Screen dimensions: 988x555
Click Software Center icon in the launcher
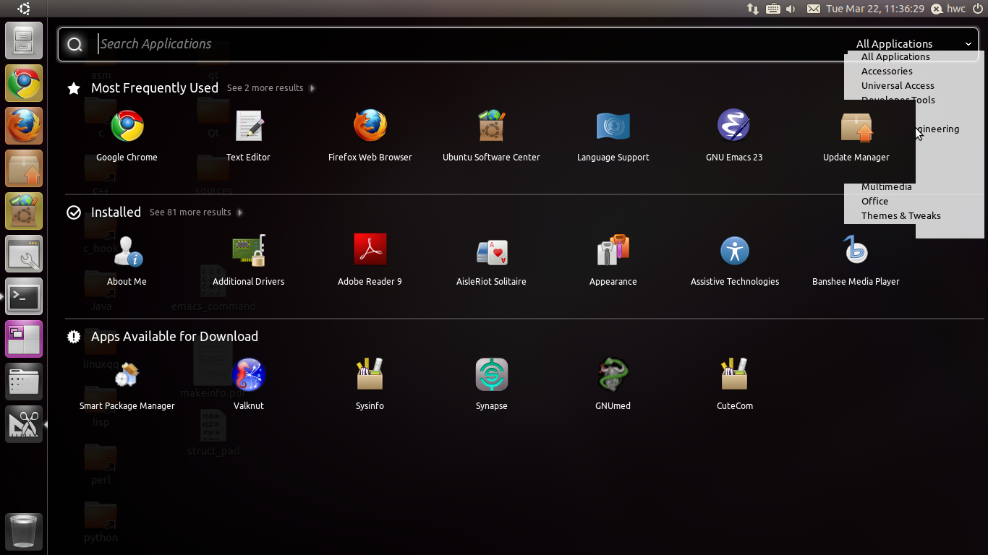click(24, 211)
